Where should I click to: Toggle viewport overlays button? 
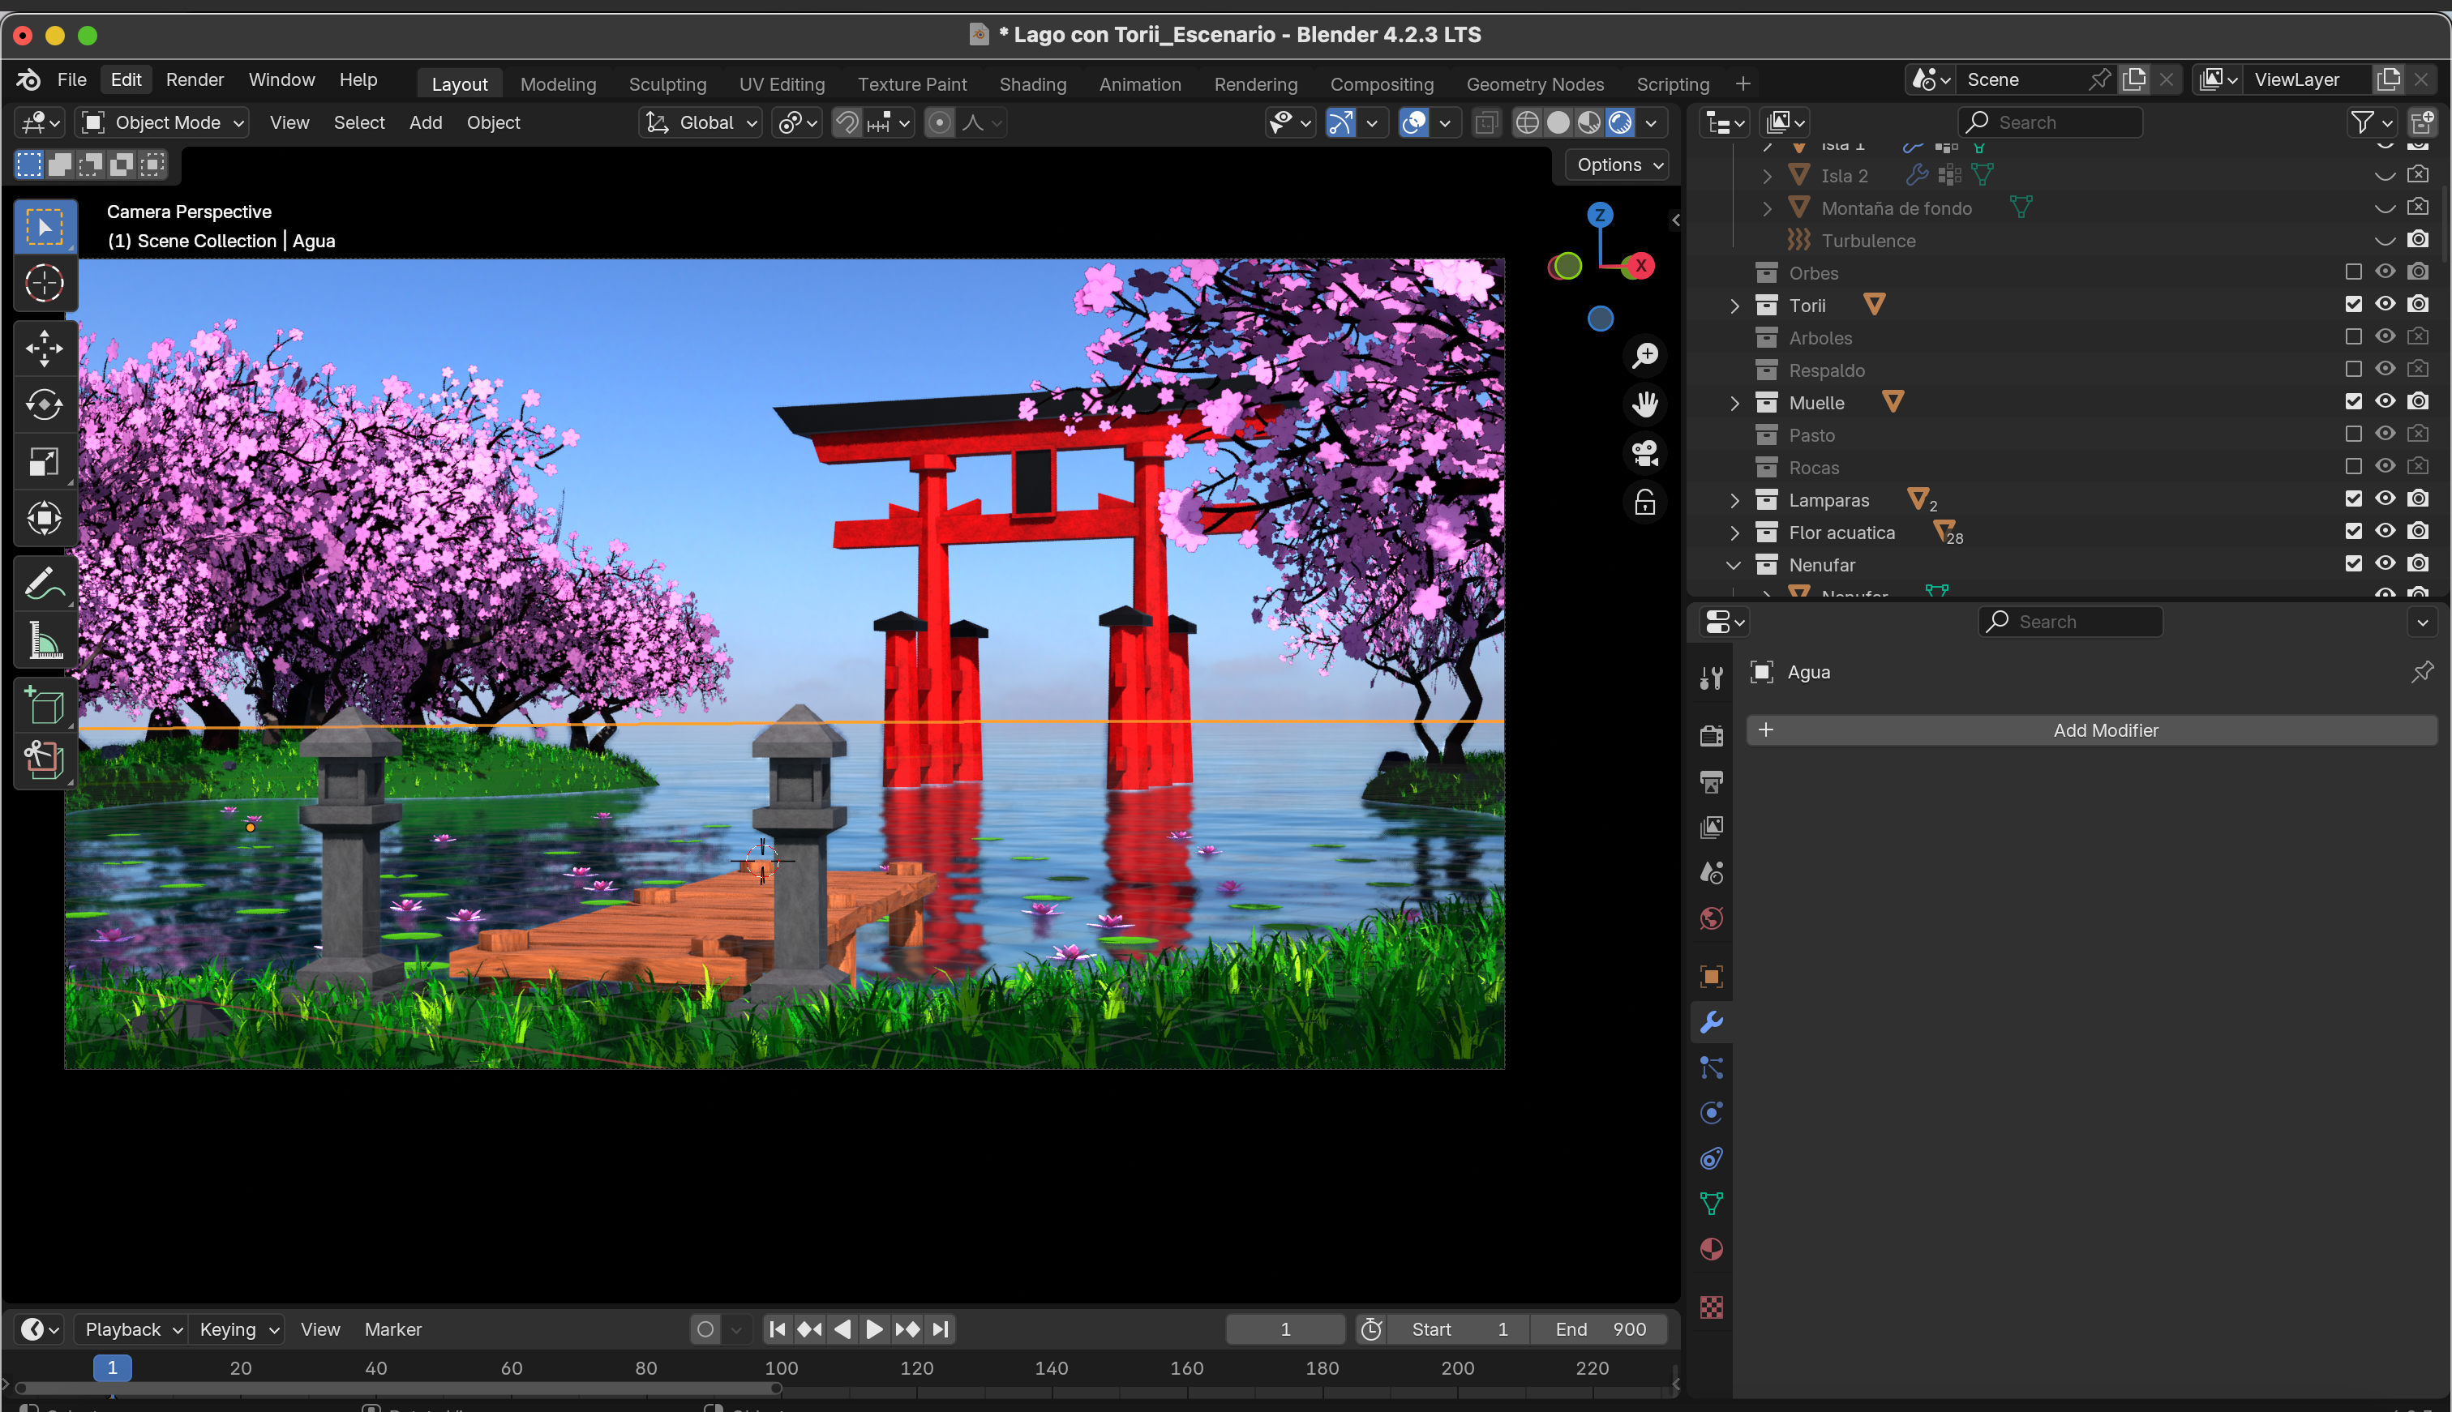click(1414, 122)
